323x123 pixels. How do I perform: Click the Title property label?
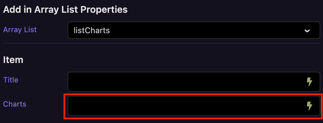pyautogui.click(x=11, y=80)
